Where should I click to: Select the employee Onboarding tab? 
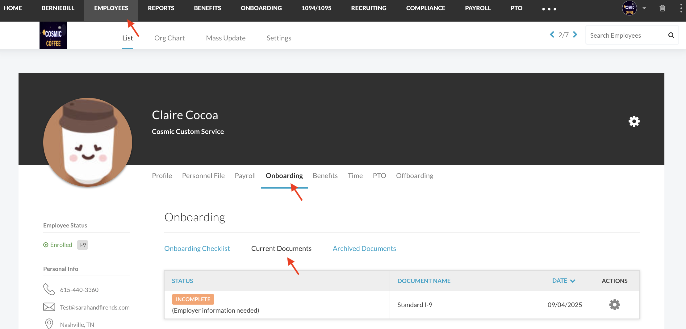click(284, 176)
